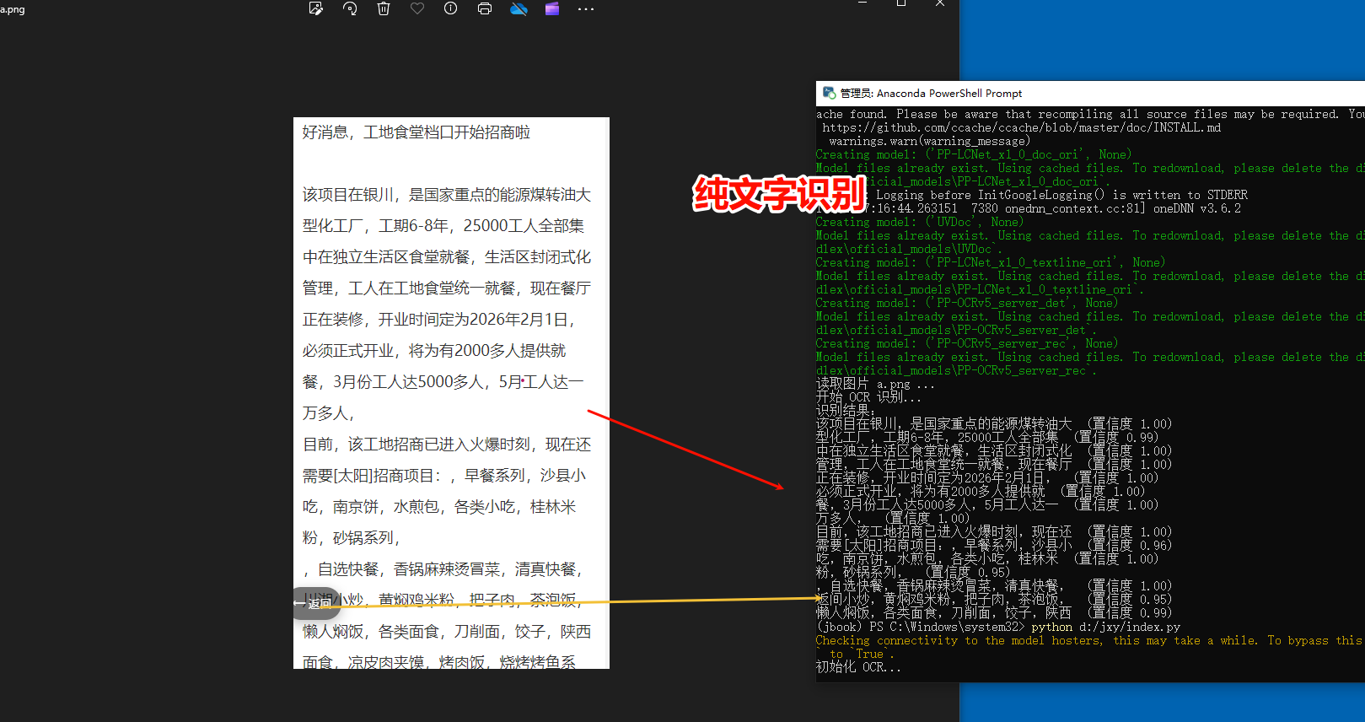This screenshot has width=1365, height=722.
Task: Click the 好消息 headline in the displayed image
Action: 416,132
